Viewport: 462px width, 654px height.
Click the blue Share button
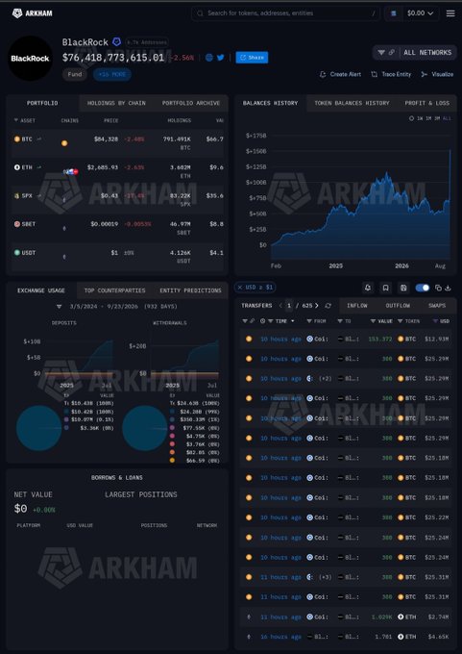(252, 58)
